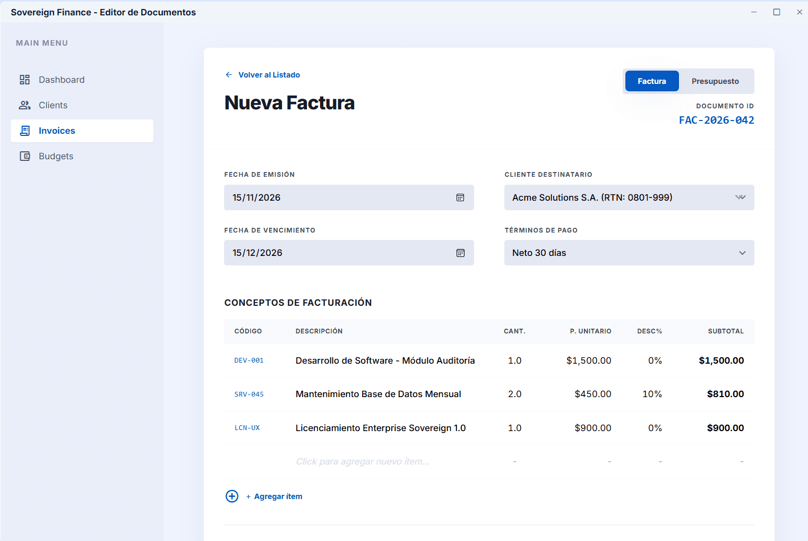Open calendar picker for Fecha de Vencimiento

(x=460, y=253)
